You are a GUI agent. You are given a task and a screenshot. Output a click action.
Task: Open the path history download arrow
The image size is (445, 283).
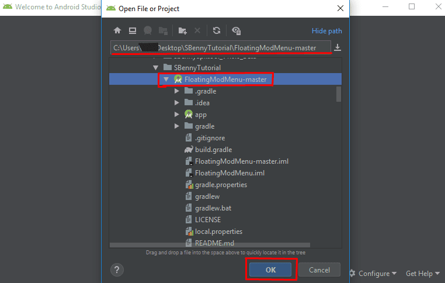(338, 47)
